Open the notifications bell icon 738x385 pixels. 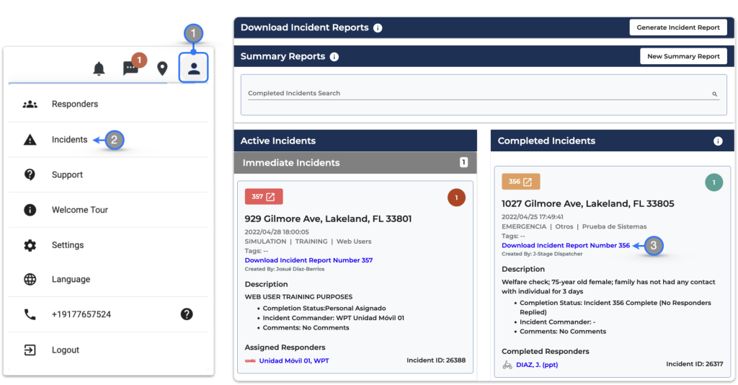point(99,68)
